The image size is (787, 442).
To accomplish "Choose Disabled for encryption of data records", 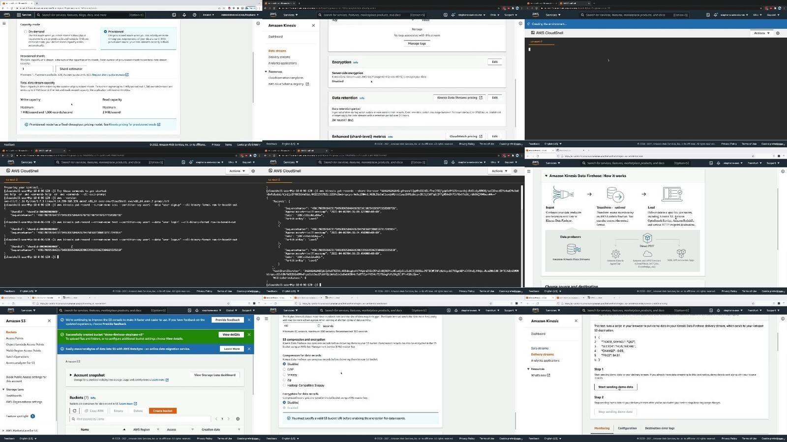I will 284,402.
